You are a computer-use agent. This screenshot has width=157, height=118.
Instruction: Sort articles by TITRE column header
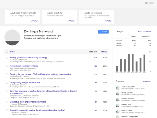[x=12, y=52]
